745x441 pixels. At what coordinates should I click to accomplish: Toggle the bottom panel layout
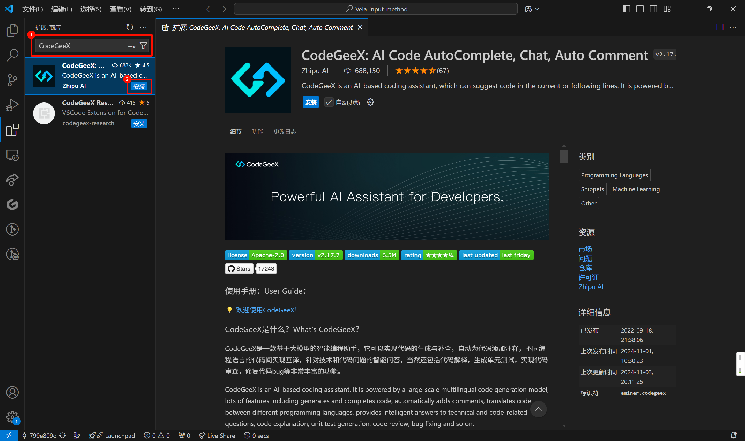click(x=640, y=9)
